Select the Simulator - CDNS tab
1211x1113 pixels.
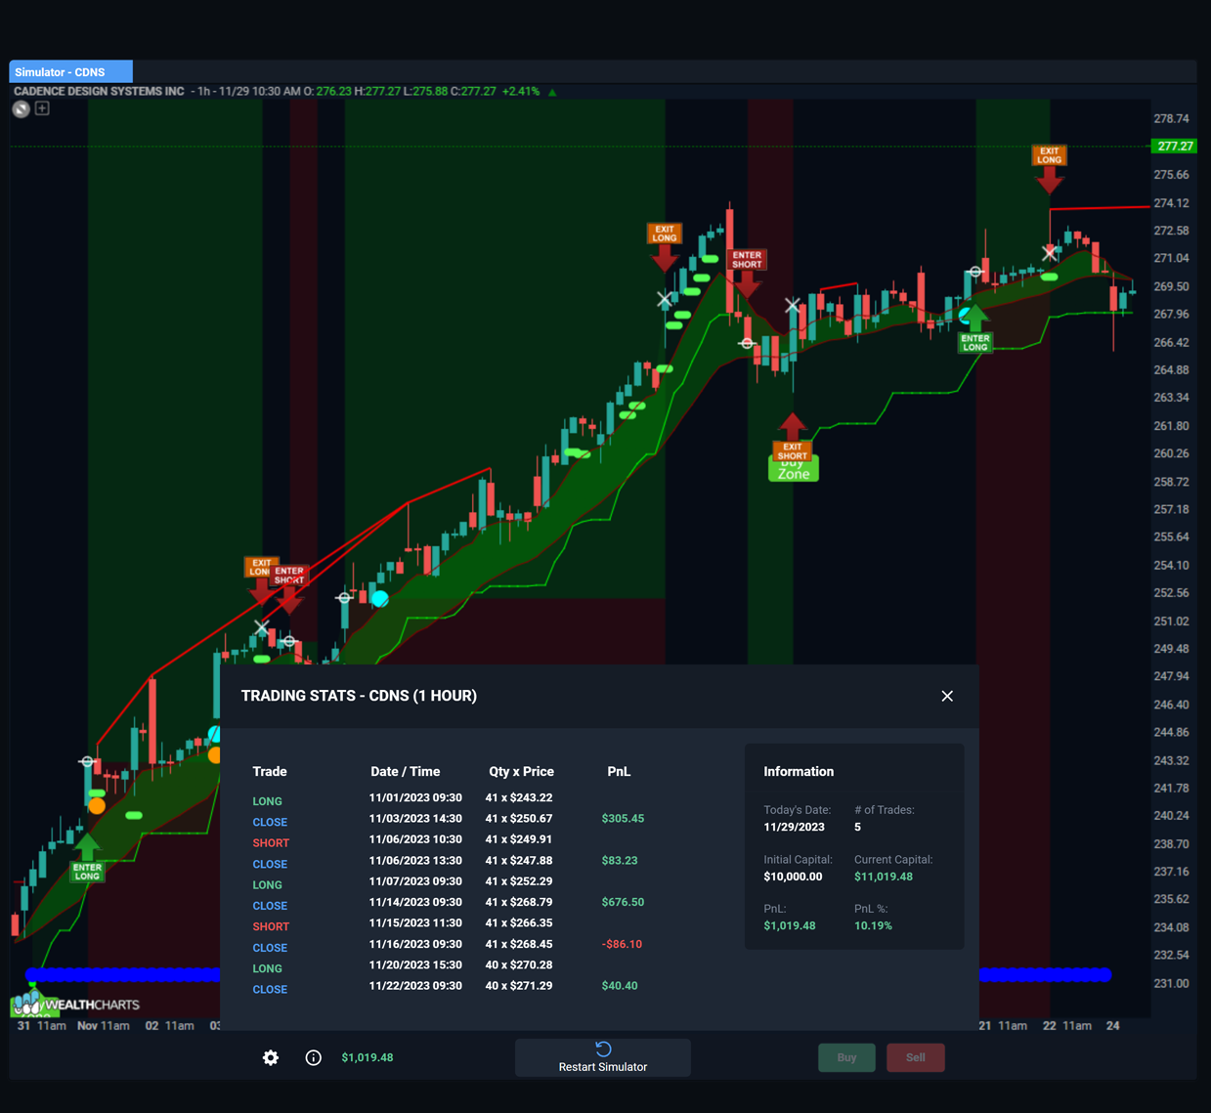tap(71, 71)
